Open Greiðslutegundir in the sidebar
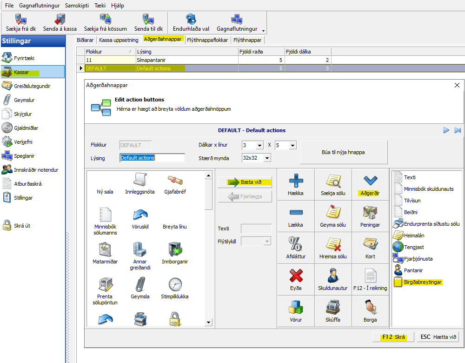The image size is (465, 363). [32, 86]
